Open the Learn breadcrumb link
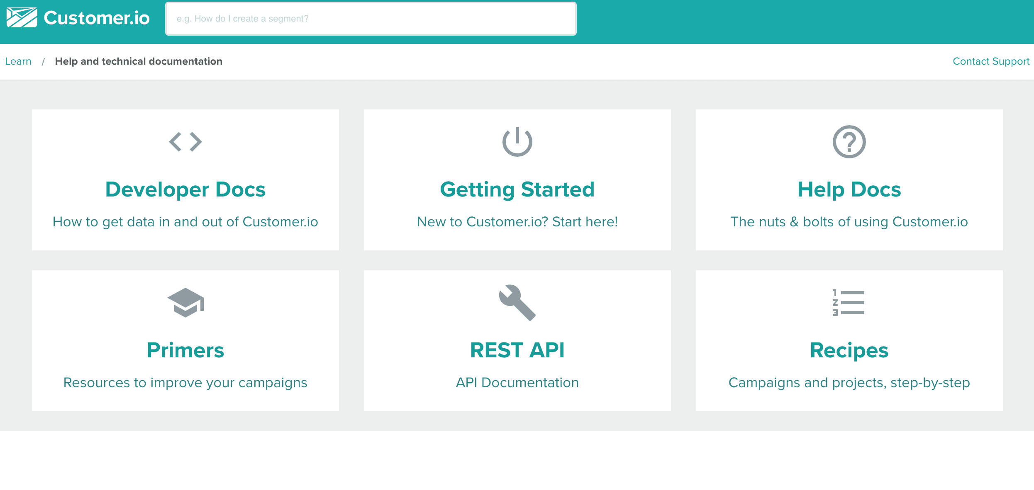This screenshot has width=1034, height=490. tap(18, 61)
